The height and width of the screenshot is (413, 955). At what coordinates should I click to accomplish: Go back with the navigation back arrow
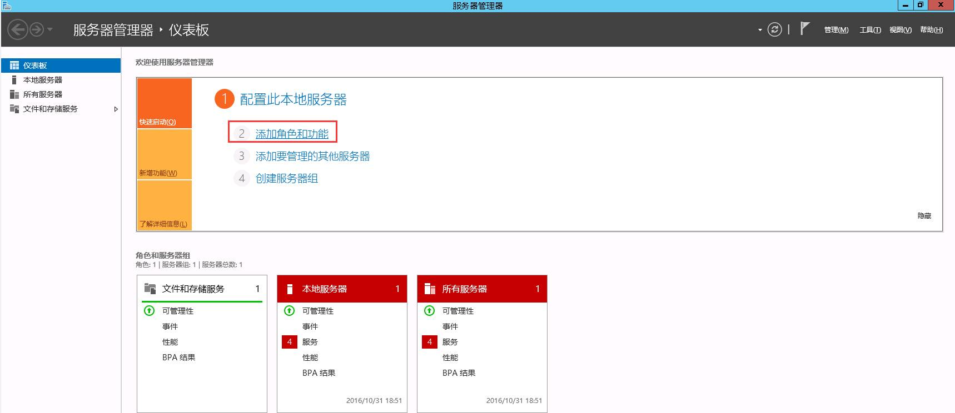18,29
